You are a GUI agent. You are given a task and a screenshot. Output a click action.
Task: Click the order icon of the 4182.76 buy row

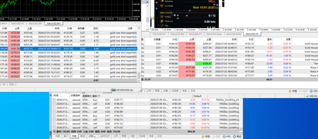pyautogui.click(x=54, y=116)
